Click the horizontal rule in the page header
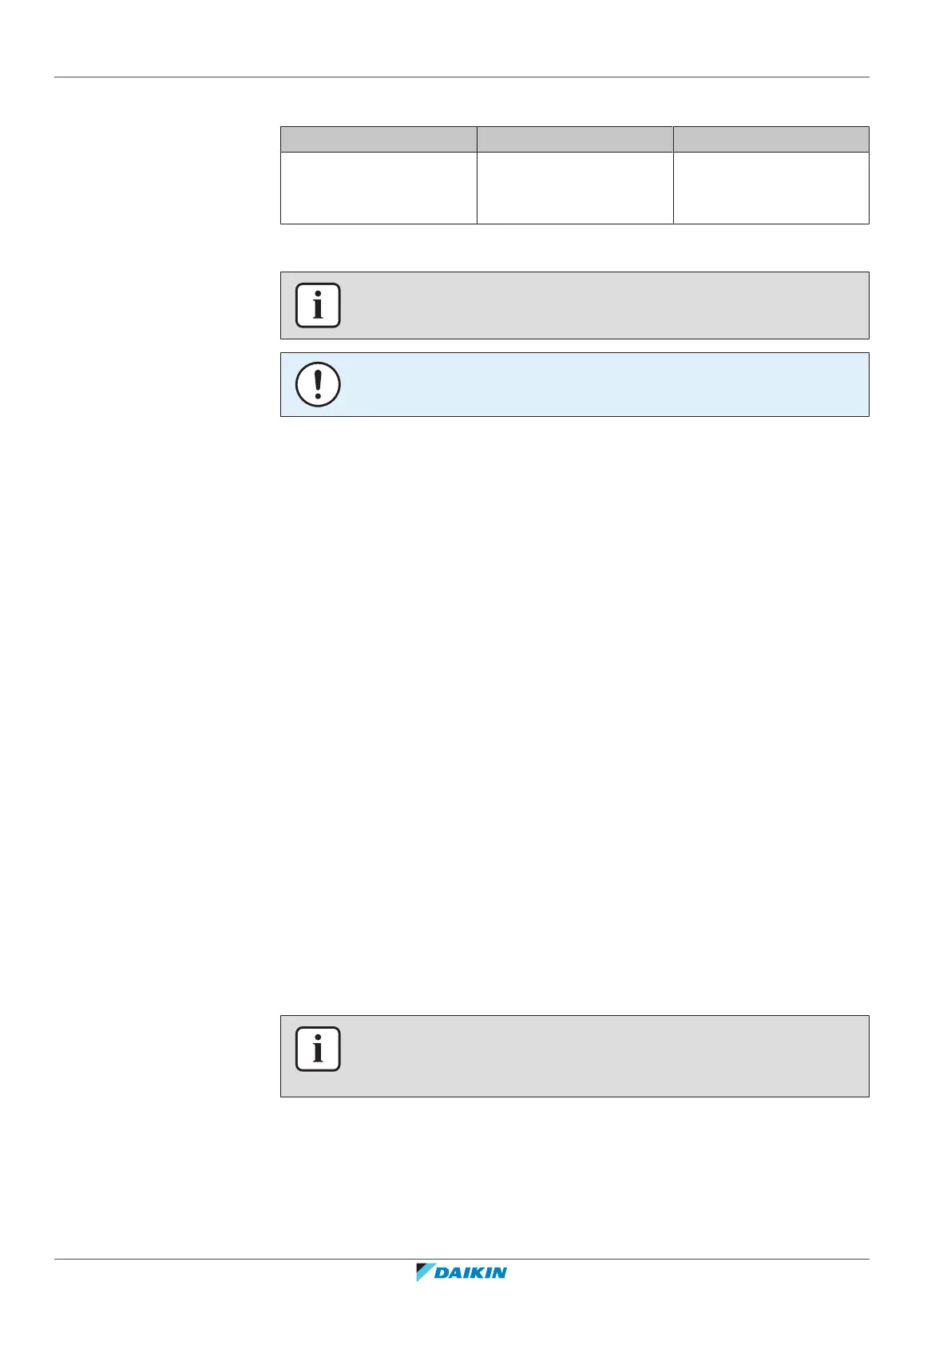This screenshot has height=1345, width=951. pyautogui.click(x=461, y=77)
